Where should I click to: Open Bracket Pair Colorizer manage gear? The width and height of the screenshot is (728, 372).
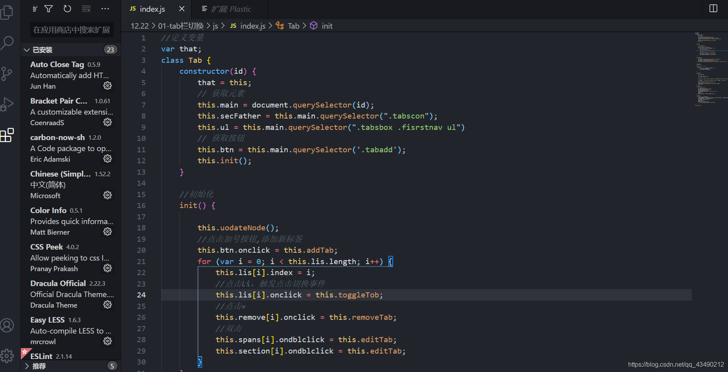pyautogui.click(x=107, y=122)
